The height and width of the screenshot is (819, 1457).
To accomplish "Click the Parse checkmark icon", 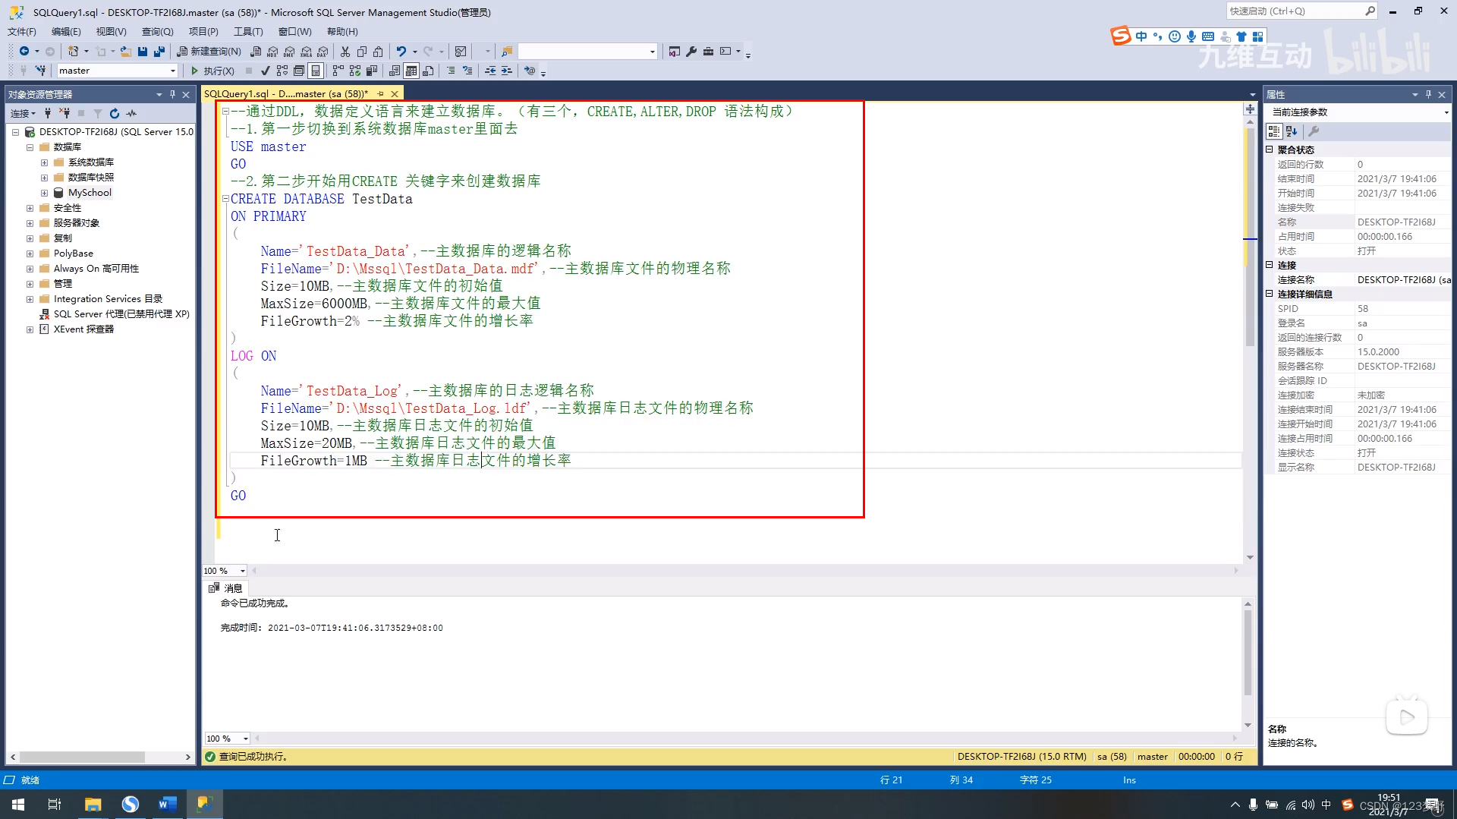I will point(265,71).
